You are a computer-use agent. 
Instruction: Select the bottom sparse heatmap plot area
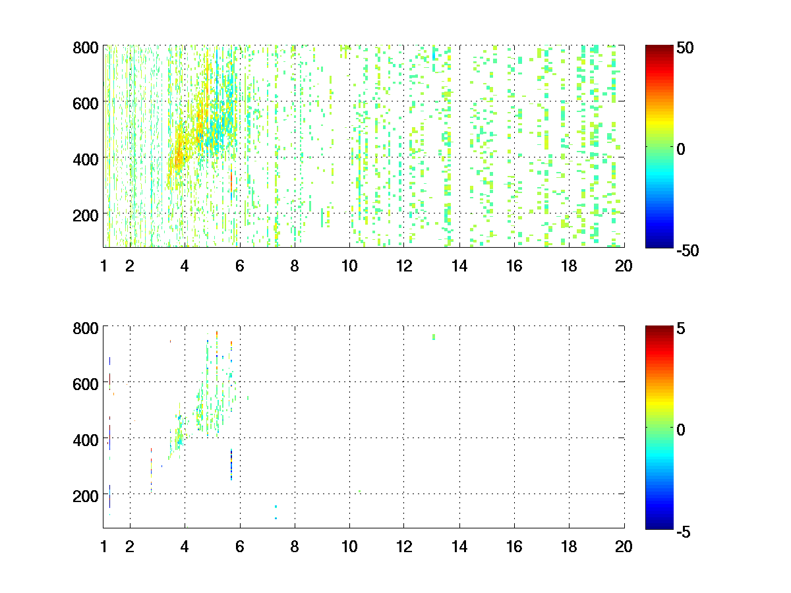[364, 426]
